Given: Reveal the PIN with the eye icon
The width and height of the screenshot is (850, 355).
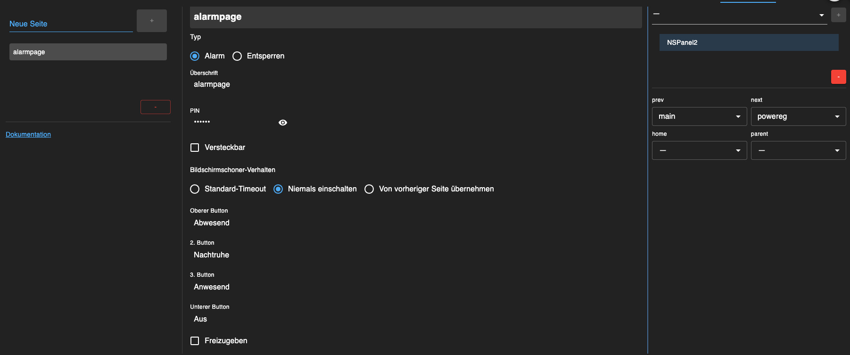Looking at the screenshot, I should pos(283,123).
